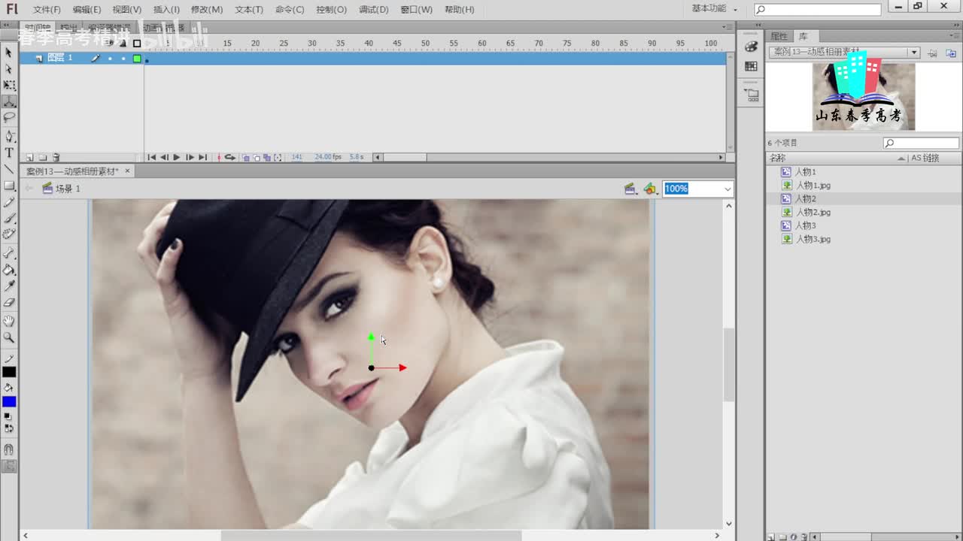Open the 修改(M) menu

pyautogui.click(x=207, y=10)
